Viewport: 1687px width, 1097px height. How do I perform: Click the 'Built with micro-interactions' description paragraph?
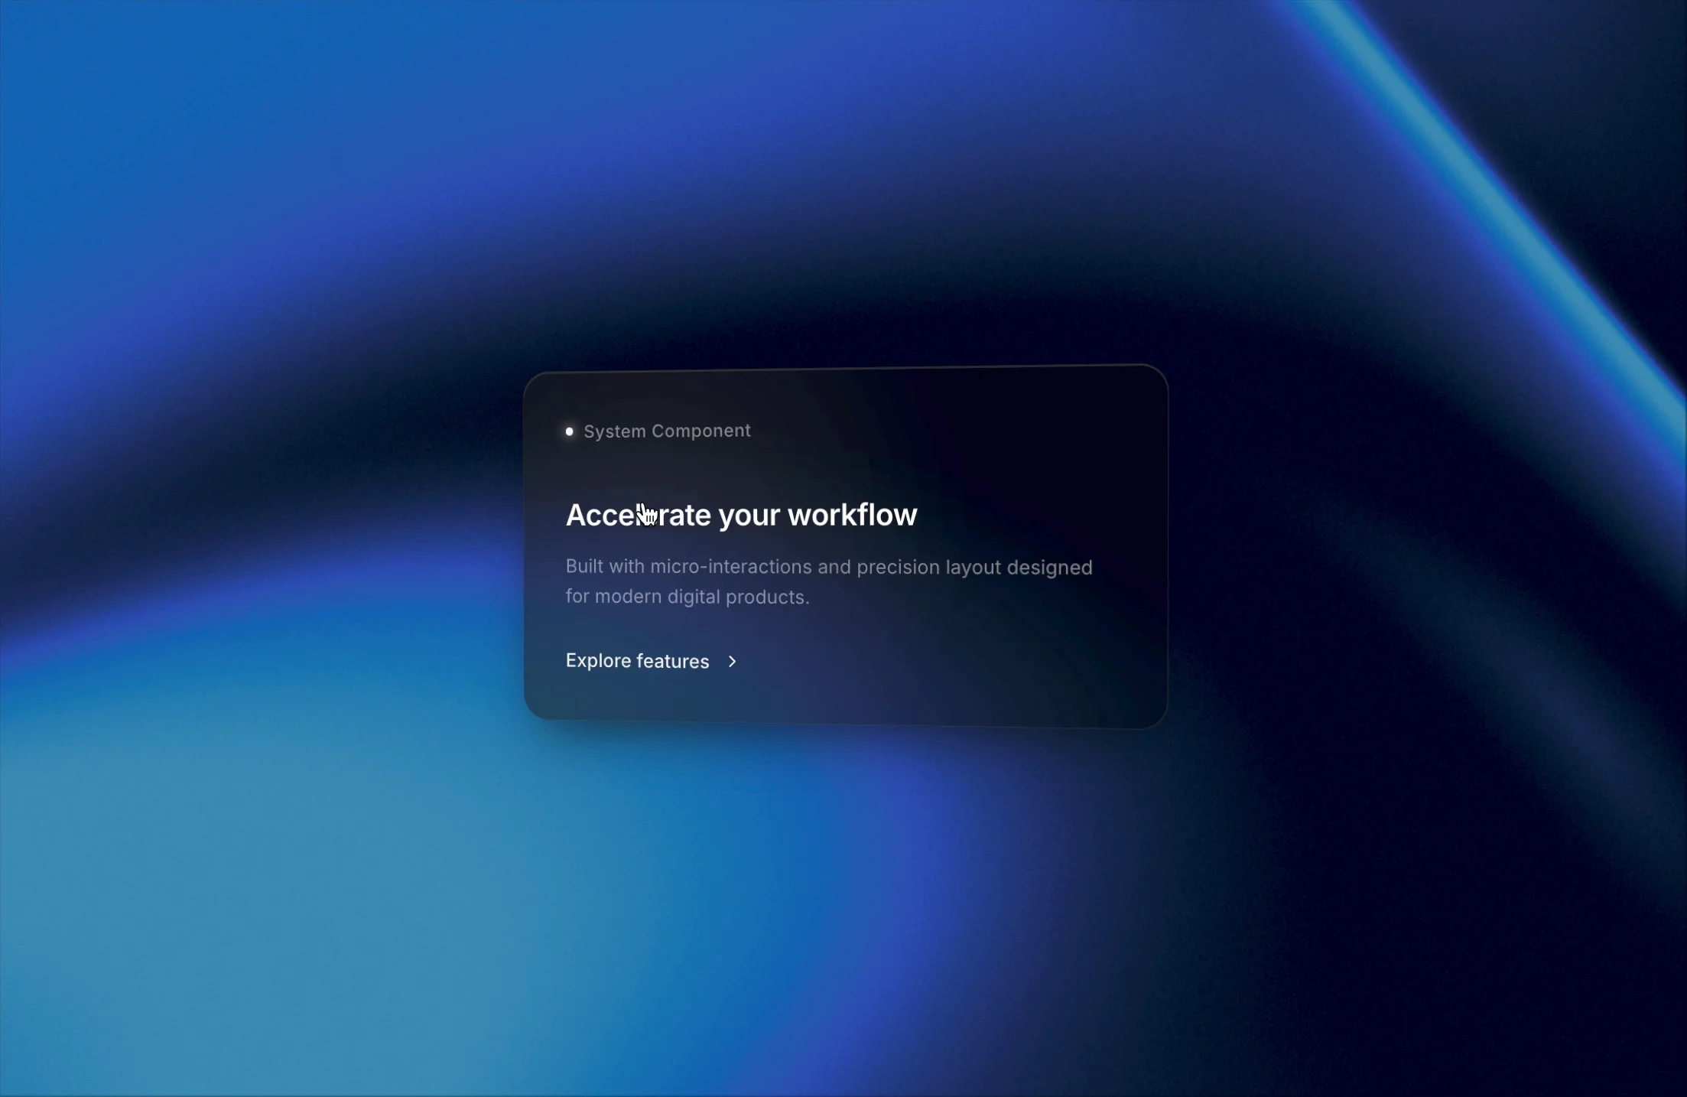pyautogui.click(x=829, y=581)
